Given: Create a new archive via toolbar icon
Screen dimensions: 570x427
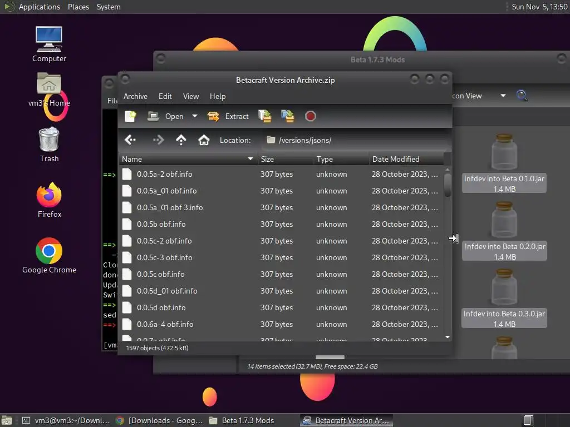Looking at the screenshot, I should 130,116.
